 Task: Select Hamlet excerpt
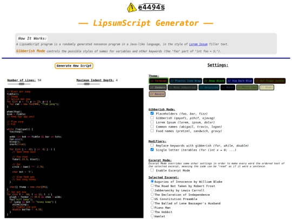coord(152,216)
